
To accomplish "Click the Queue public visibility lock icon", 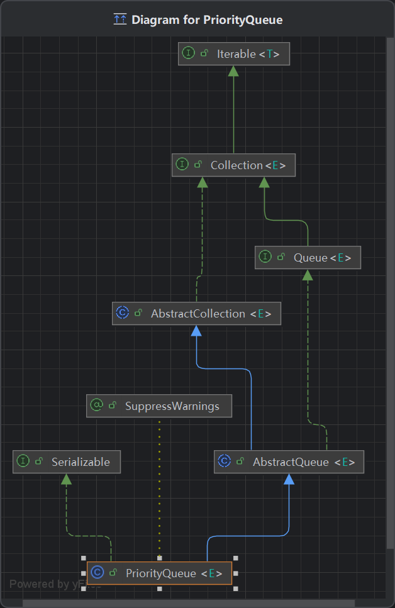I will pyautogui.click(x=281, y=257).
